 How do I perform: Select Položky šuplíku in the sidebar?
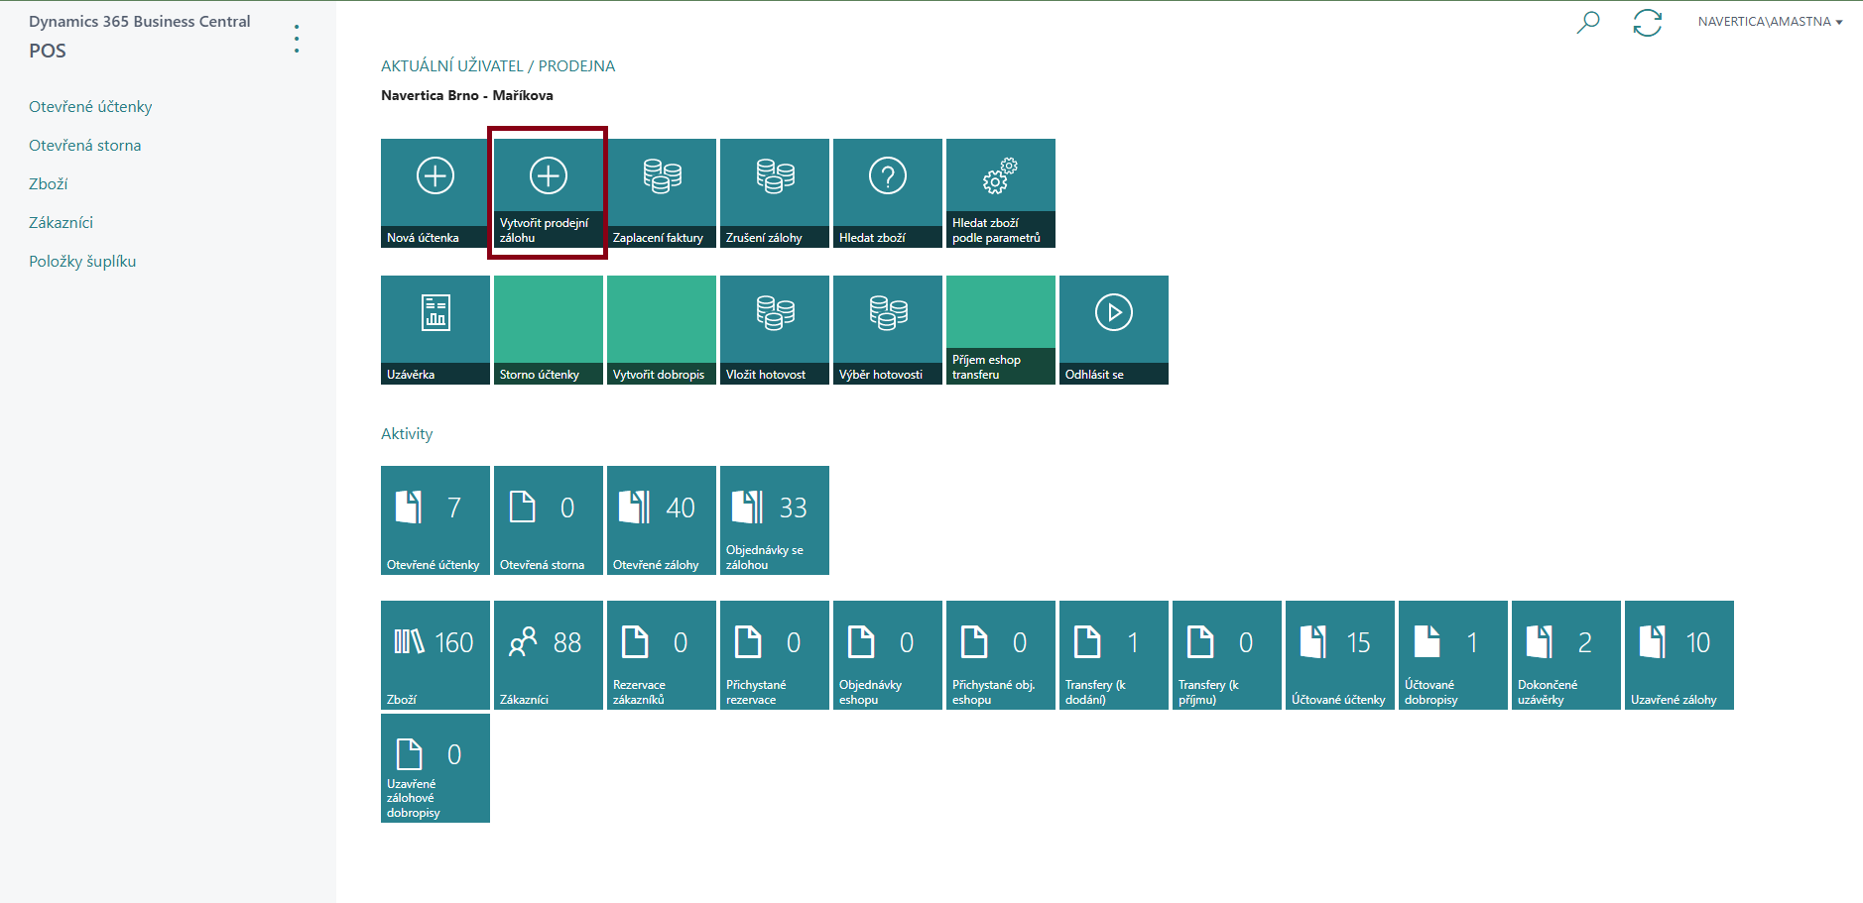pyautogui.click(x=82, y=262)
